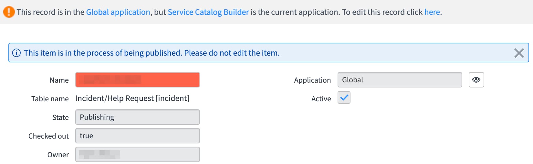533x164 pixels.
Task: Click the State field label
Action: [x=60, y=117]
